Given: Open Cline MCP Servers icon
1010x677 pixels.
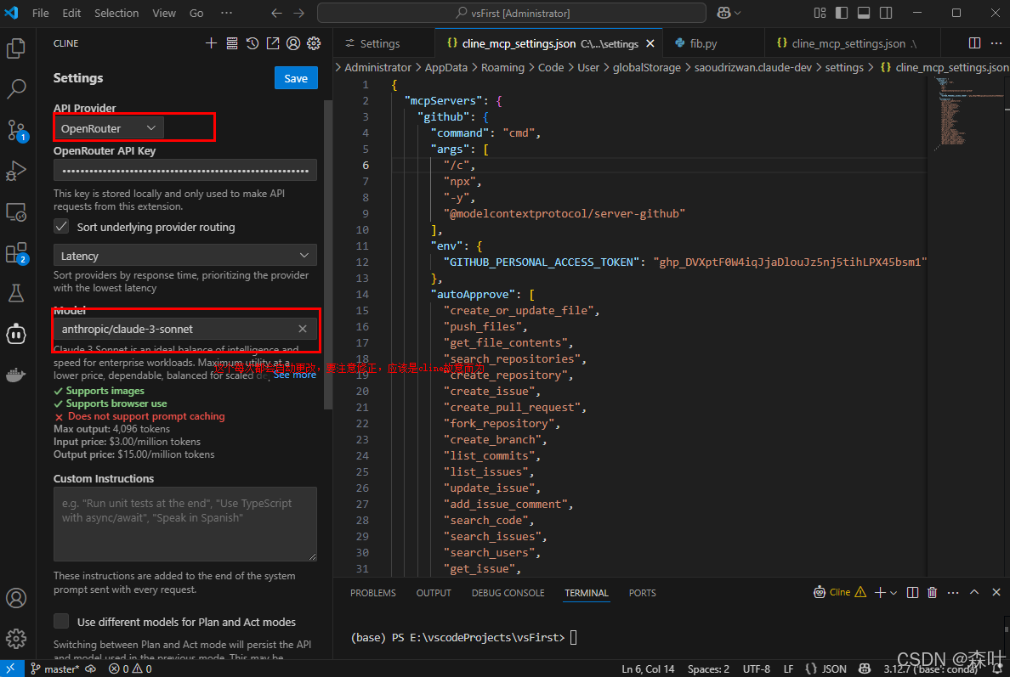Looking at the screenshot, I should coord(232,43).
